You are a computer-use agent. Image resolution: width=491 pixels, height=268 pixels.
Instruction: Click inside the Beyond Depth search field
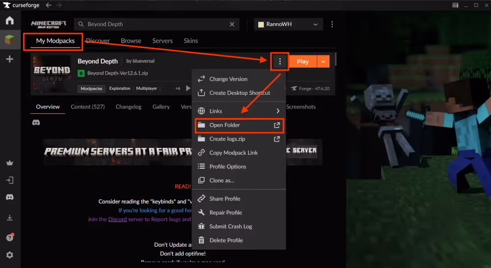(x=157, y=24)
